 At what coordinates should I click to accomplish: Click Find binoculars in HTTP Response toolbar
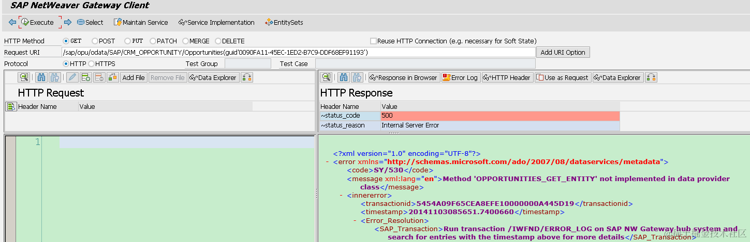(344, 77)
